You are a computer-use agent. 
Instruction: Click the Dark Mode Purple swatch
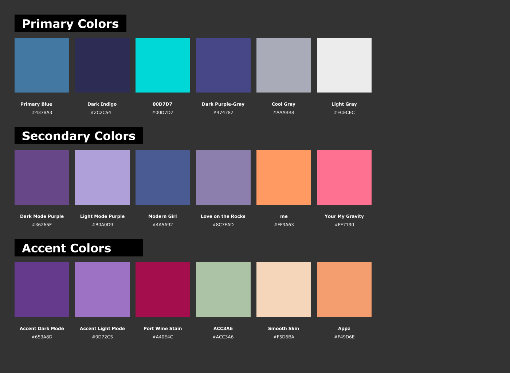tap(42, 177)
